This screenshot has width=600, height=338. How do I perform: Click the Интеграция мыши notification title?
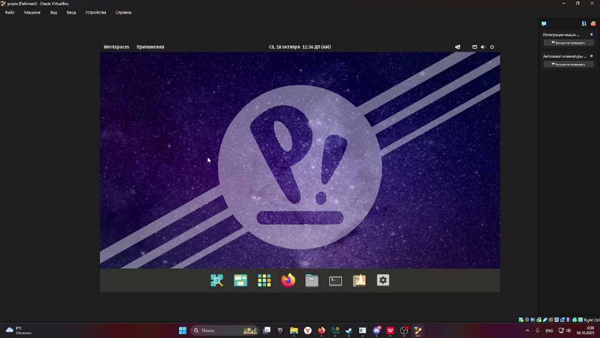pyautogui.click(x=561, y=35)
